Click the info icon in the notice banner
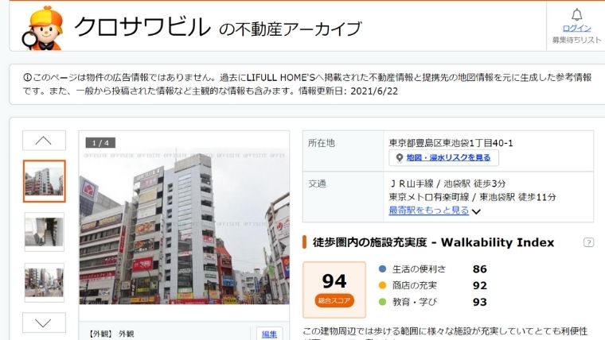Screen dimensions: 605x340 click(x=27, y=77)
